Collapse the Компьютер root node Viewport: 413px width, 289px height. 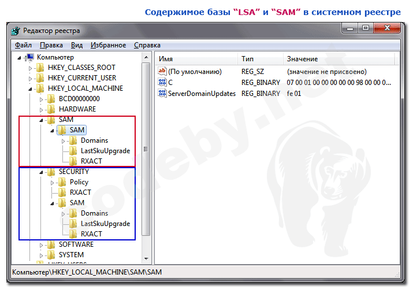pos(19,58)
